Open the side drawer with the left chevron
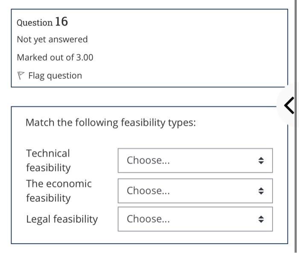Viewport: 299px width, 253px height. pos(289,105)
